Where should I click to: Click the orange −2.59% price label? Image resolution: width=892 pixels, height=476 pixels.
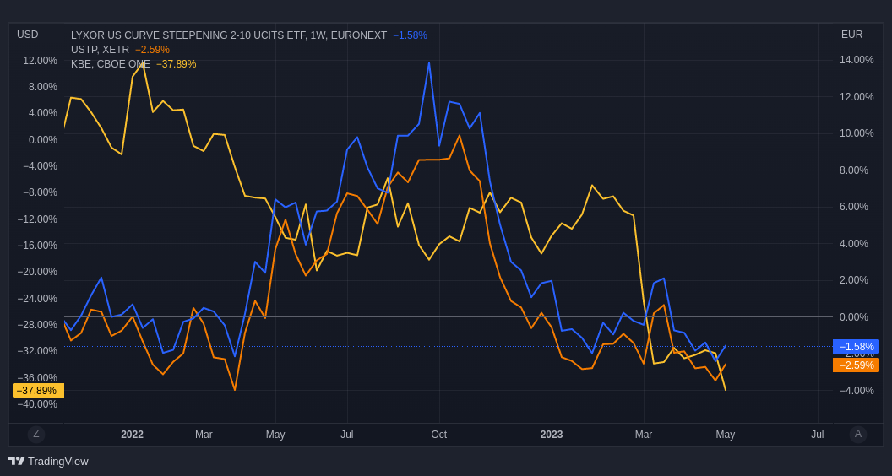856,365
